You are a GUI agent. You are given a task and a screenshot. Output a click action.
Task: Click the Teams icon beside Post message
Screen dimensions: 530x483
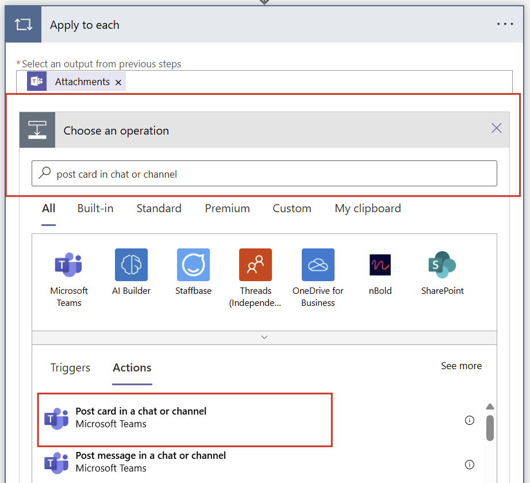(x=56, y=463)
